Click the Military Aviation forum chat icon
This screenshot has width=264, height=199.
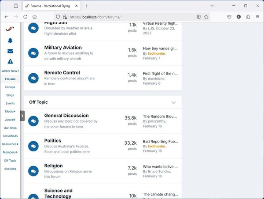point(33,53)
